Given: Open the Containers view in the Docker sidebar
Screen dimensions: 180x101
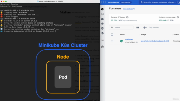Looking at the screenshot, I should tap(102, 9).
